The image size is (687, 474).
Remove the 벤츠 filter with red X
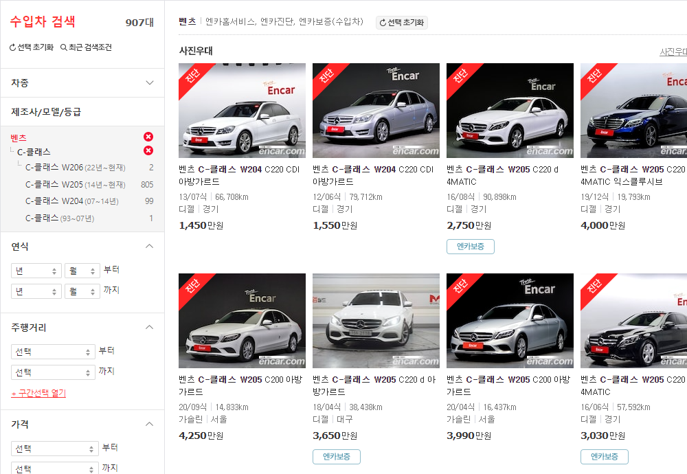(148, 137)
